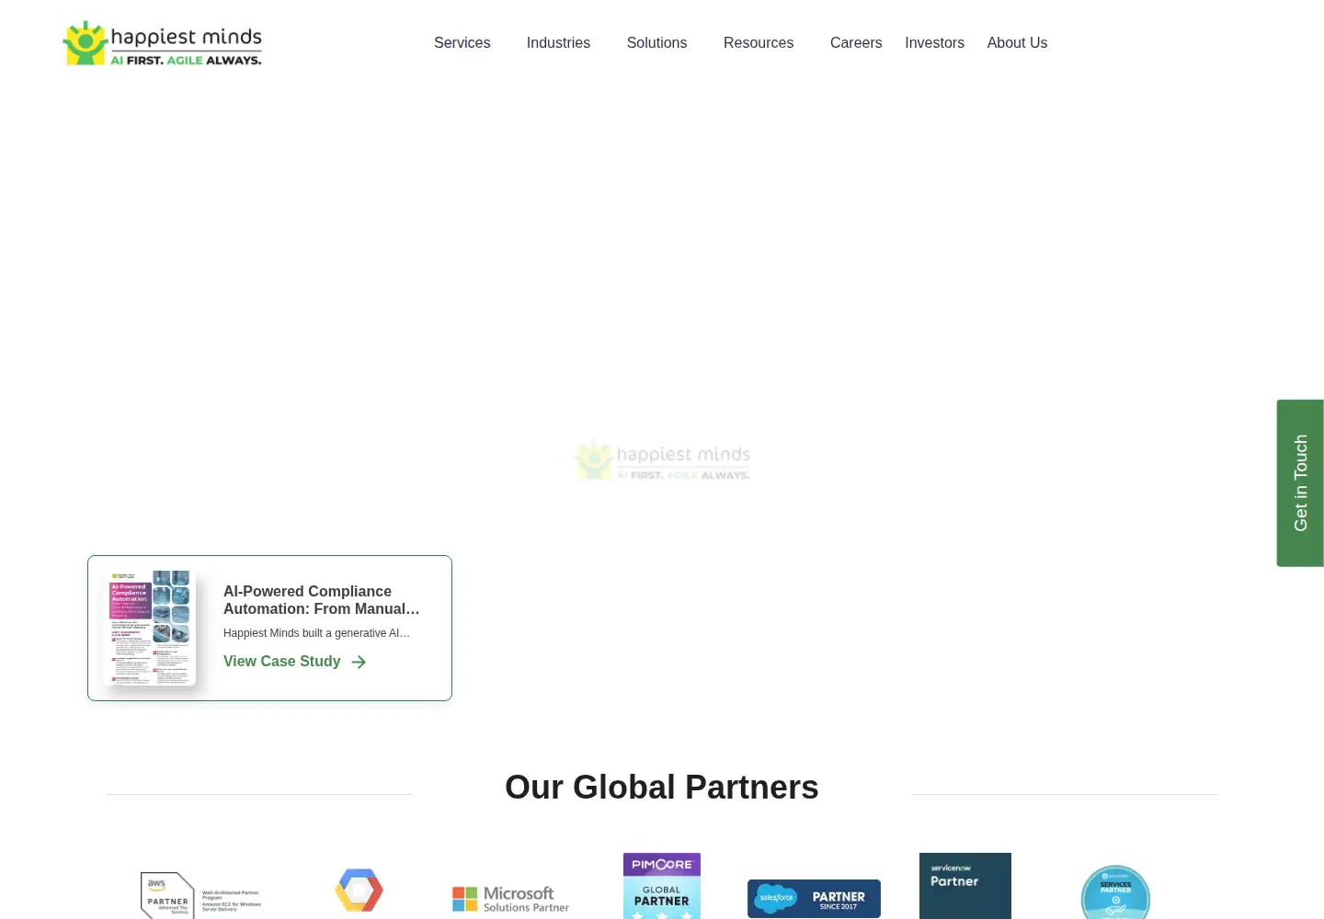Click the Microsoft Solutions Partner logo
Viewport: 1324px width, 919px height.
511,899
